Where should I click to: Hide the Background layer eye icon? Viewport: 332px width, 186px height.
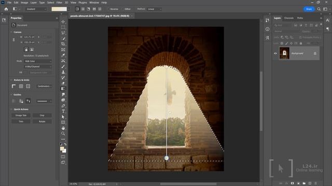coord(275,53)
